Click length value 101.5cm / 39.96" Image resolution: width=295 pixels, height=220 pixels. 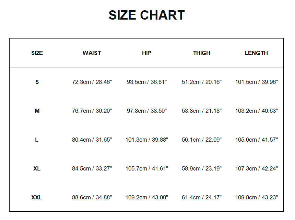(x=256, y=82)
